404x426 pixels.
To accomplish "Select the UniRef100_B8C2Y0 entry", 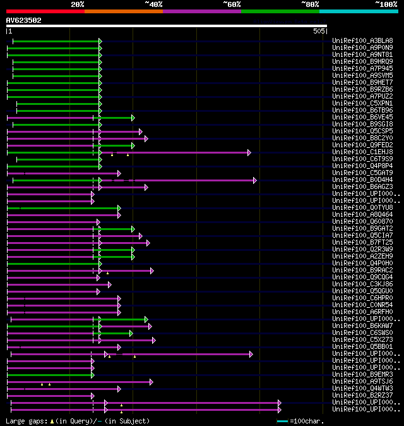I will pyautogui.click(x=362, y=138).
